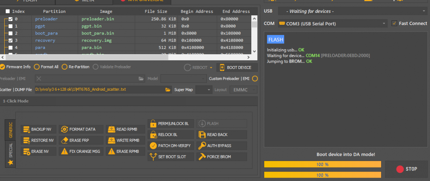Click PATCH DM-VERIFY tool
This screenshot has height=181, width=430.
tap(170, 146)
